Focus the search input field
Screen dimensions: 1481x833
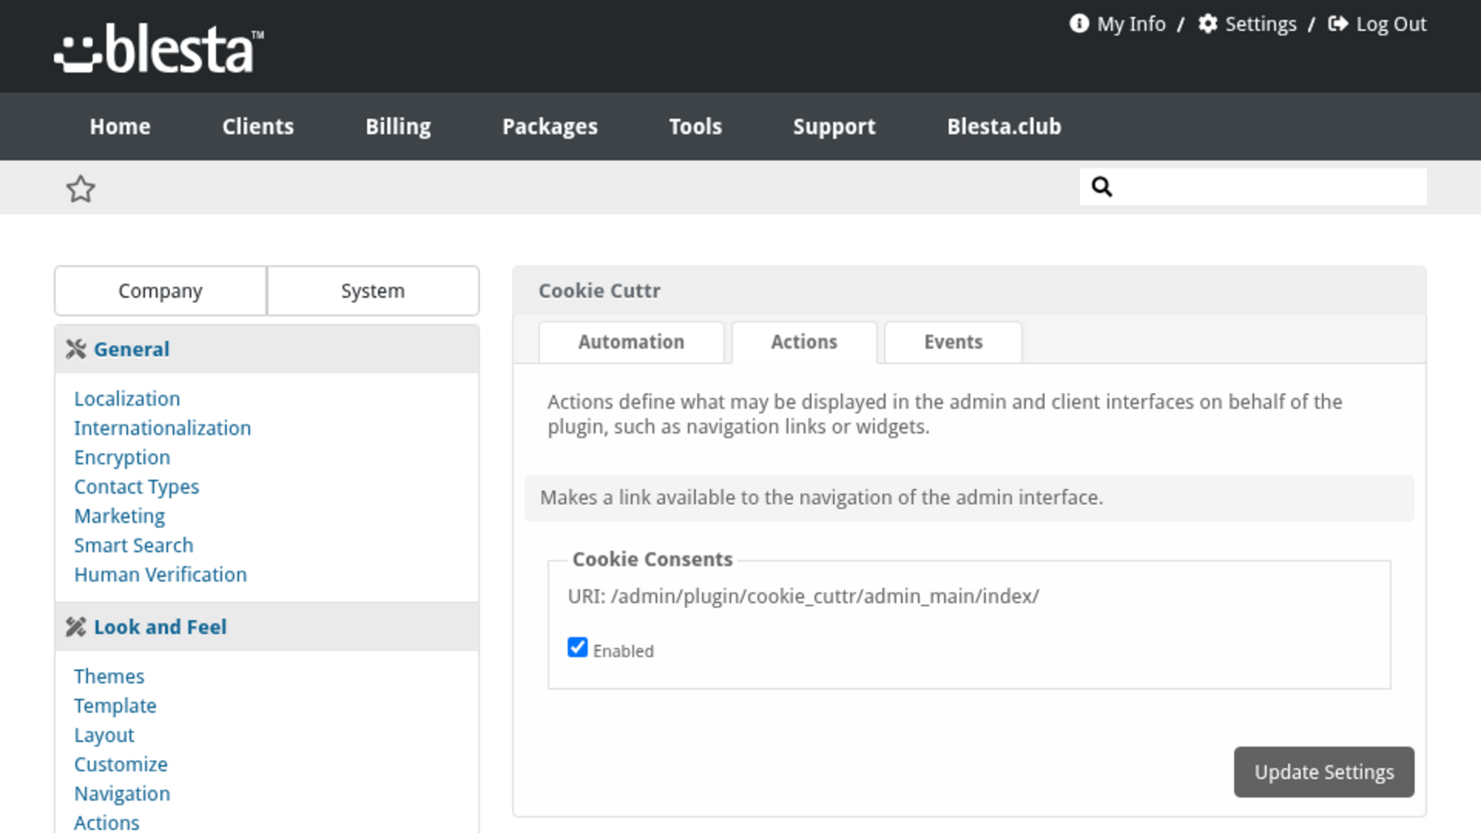[1253, 187]
